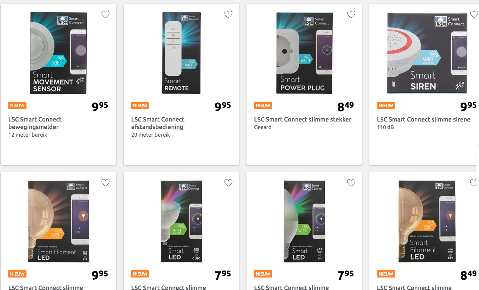Screen dimensions: 479x290
Task: Click the 8.49 Smart Filament LED box image
Action: pos(427,221)
